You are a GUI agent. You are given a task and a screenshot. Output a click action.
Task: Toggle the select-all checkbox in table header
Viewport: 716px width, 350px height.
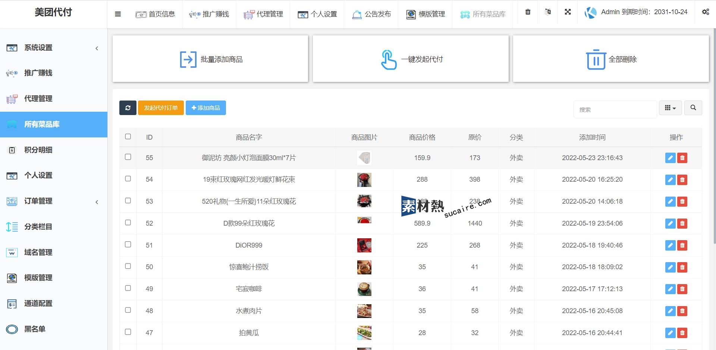pos(128,137)
